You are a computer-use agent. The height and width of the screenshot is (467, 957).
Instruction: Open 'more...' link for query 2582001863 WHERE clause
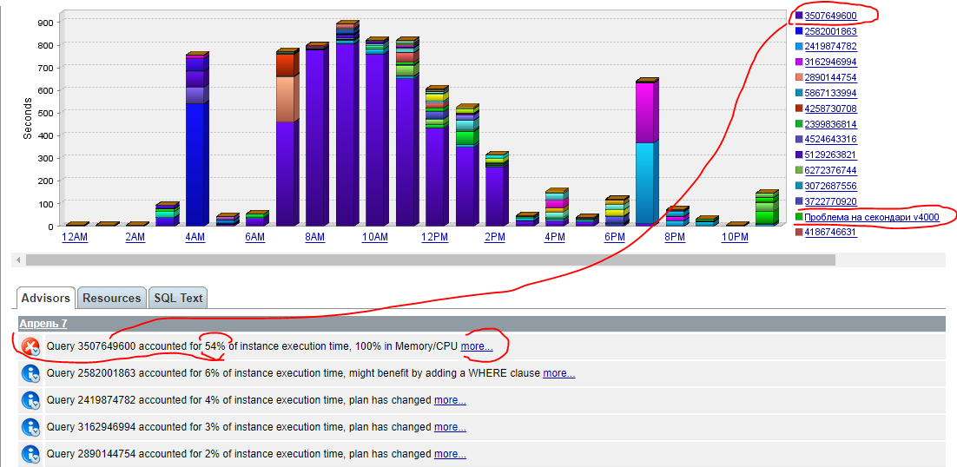559,373
